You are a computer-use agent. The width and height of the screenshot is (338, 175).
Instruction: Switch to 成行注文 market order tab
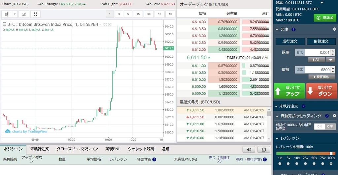(x=290, y=41)
